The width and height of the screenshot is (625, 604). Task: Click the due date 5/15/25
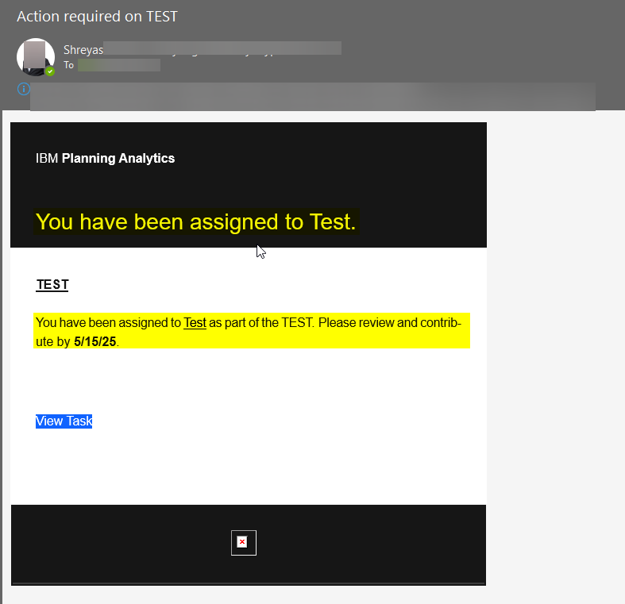point(95,341)
